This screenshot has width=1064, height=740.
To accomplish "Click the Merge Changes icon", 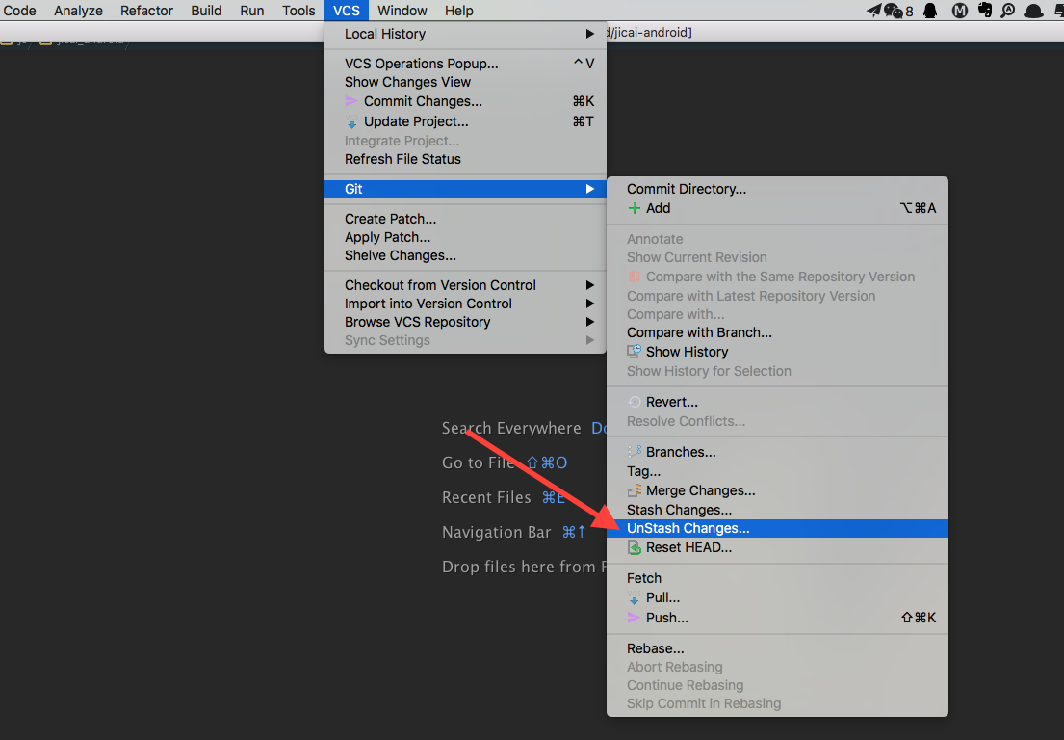I will pos(634,490).
